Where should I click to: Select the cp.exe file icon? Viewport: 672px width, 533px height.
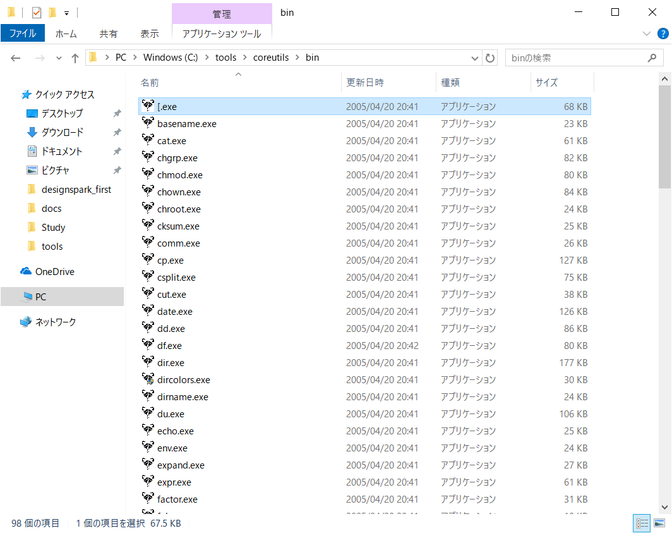[x=148, y=260]
